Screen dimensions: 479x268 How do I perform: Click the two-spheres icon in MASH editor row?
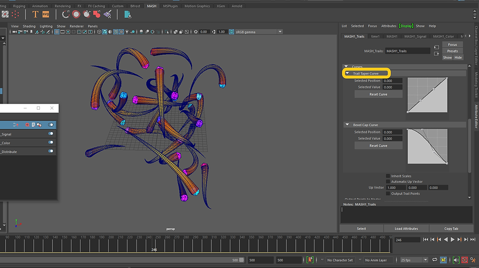(39, 125)
